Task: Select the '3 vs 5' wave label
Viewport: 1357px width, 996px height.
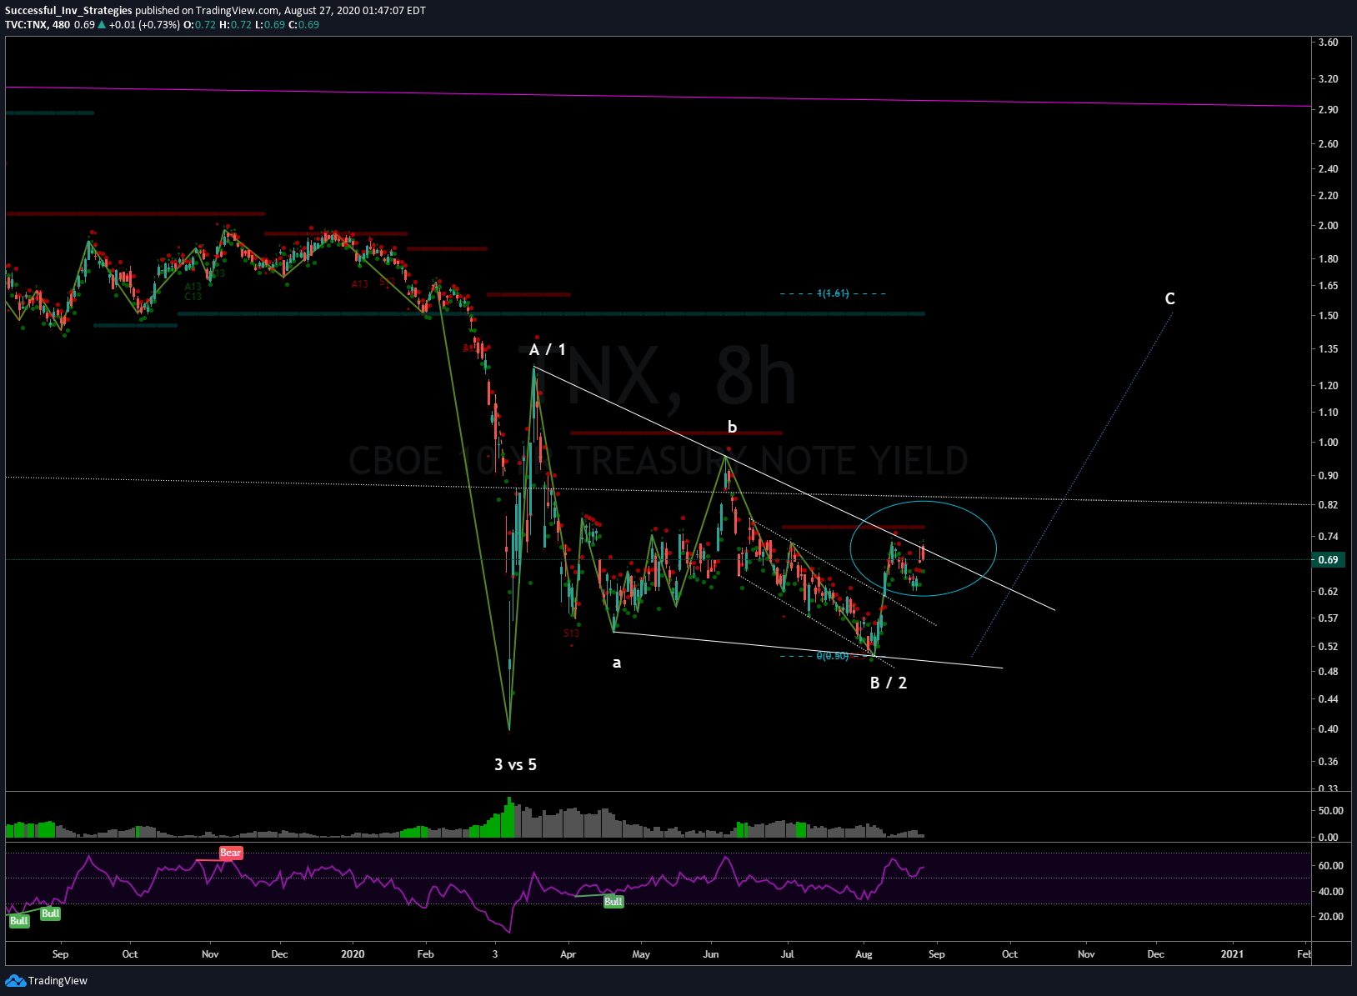Action: coord(515,764)
